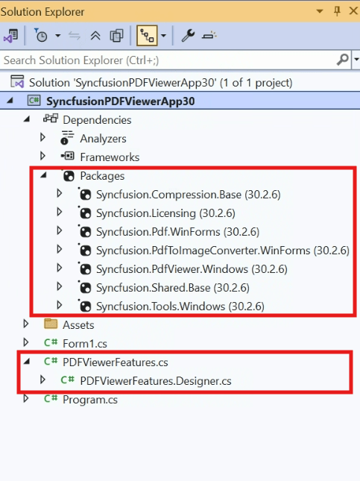This screenshot has width=360, height=481.
Task: Click the Packages NuGet icon
Action: (x=69, y=176)
